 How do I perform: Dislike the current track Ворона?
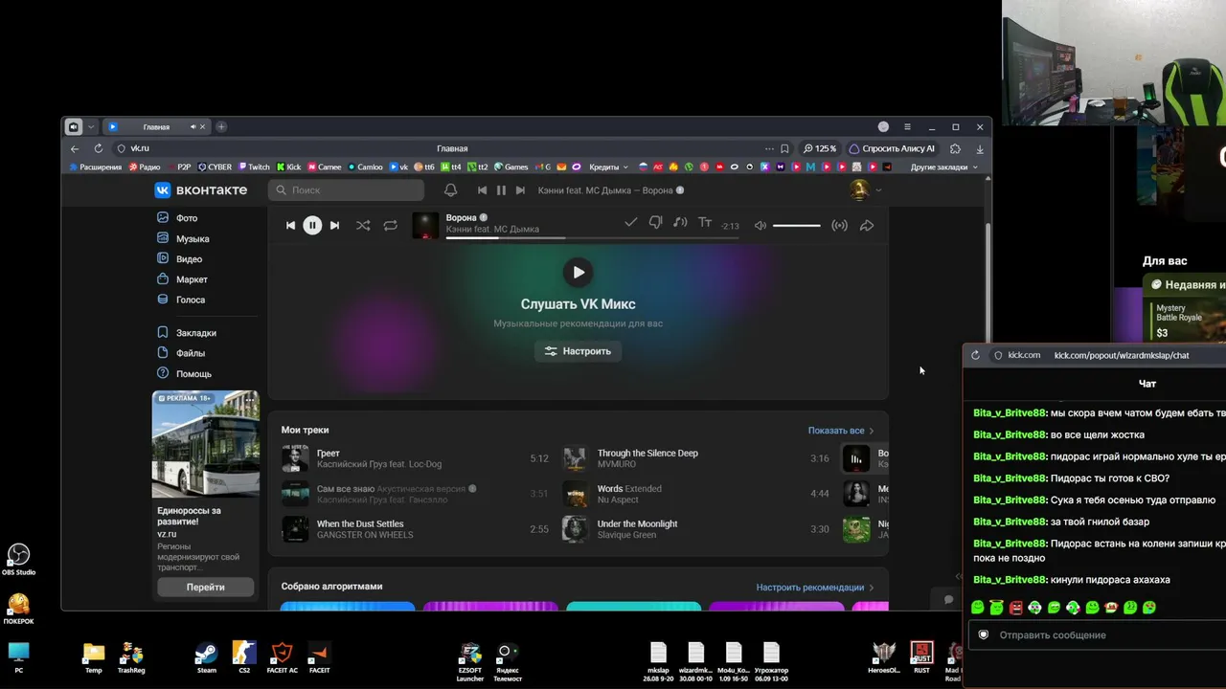[655, 223]
